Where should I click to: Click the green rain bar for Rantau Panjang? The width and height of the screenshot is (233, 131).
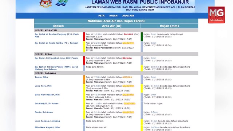coord(142,36)
